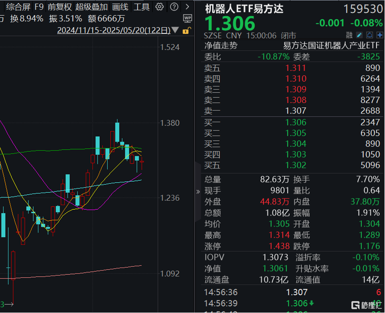Open the 易方达国证机器人产业ETF fund name link
385x313 pixels.
(x=331, y=46)
